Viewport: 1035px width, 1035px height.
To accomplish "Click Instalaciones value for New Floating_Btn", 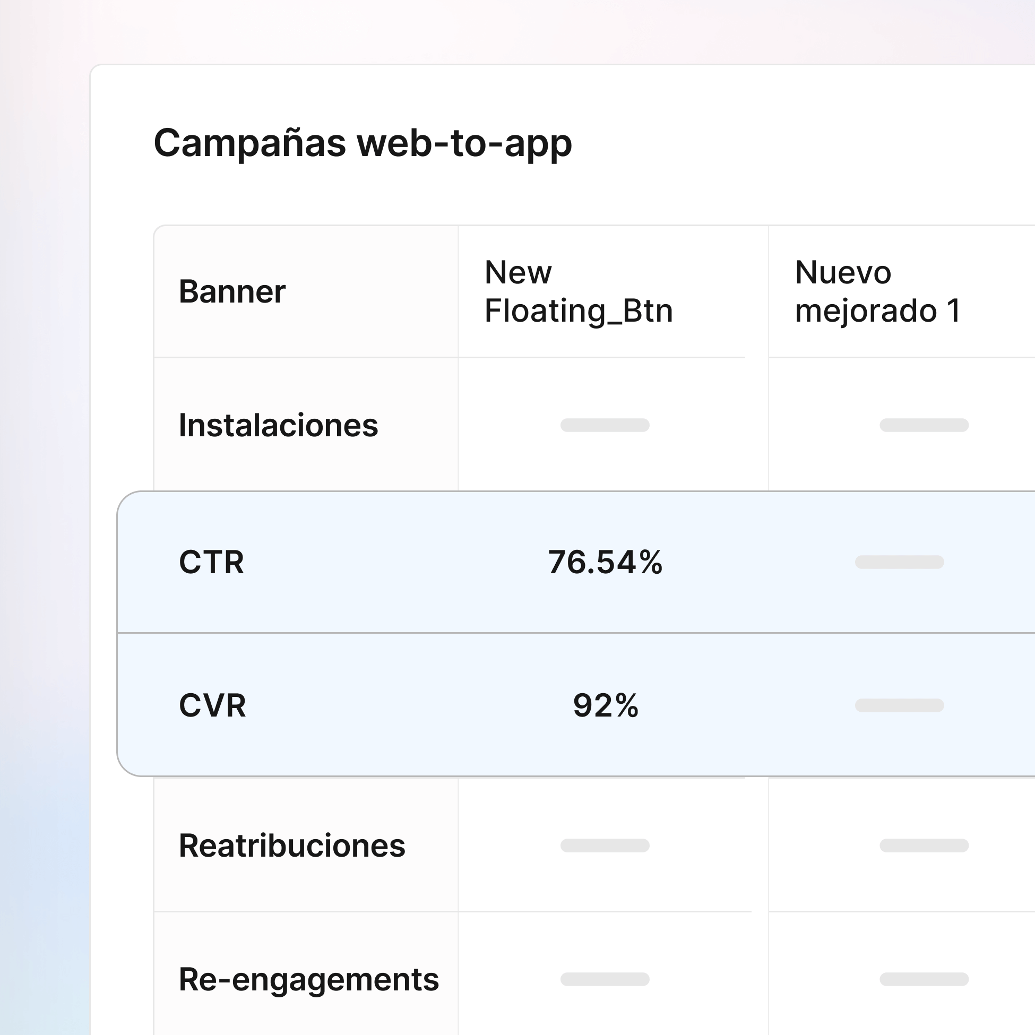I will click(605, 425).
